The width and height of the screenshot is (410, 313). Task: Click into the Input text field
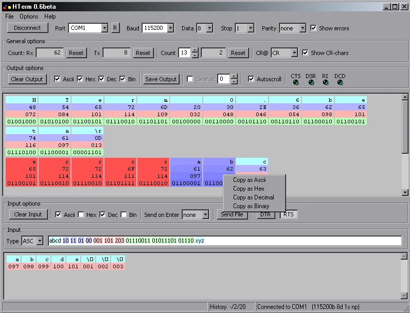225,241
